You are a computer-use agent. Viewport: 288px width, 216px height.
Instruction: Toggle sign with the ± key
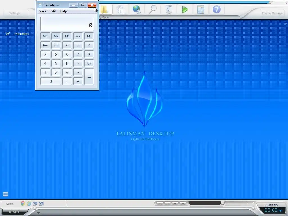pos(78,45)
